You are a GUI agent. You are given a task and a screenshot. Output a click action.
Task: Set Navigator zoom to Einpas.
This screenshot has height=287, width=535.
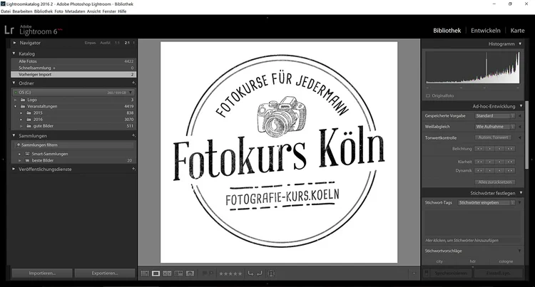point(91,43)
